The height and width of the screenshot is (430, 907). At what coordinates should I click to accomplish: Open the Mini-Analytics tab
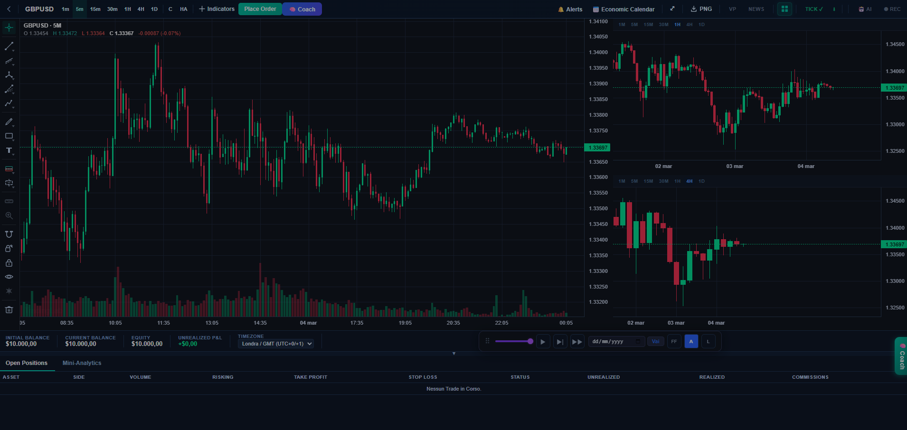82,363
